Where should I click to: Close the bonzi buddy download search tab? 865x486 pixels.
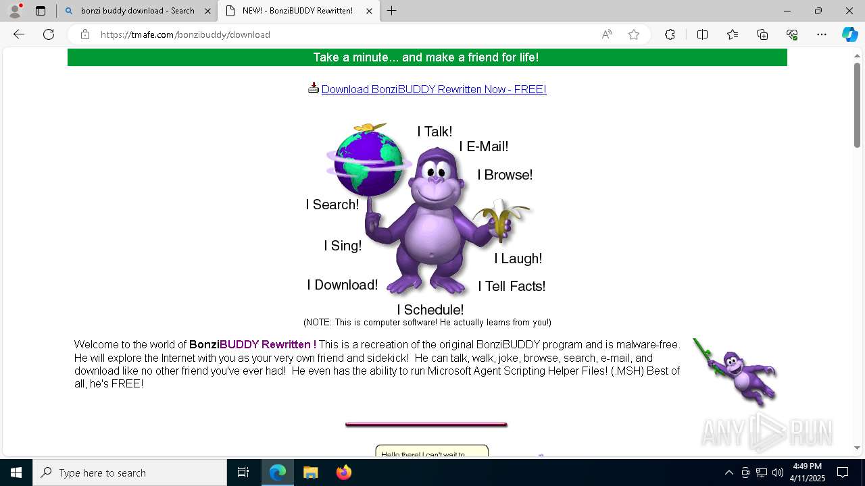point(207,11)
